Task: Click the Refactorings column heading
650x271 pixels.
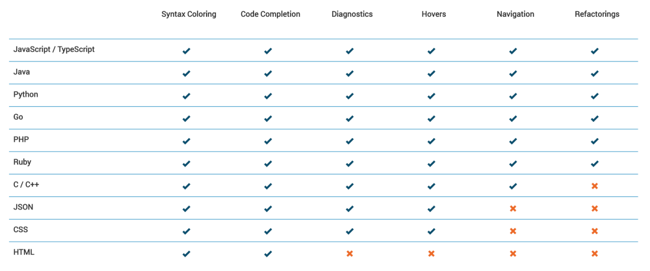Action: pos(597,14)
